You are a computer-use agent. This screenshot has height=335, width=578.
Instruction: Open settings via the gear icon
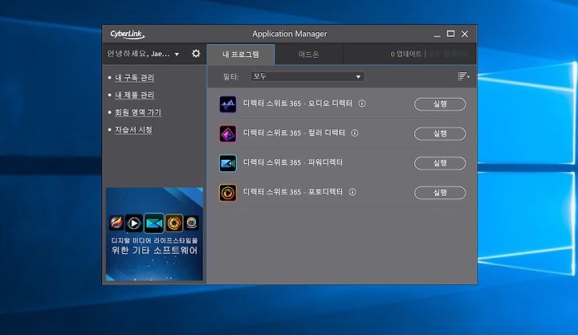(196, 54)
